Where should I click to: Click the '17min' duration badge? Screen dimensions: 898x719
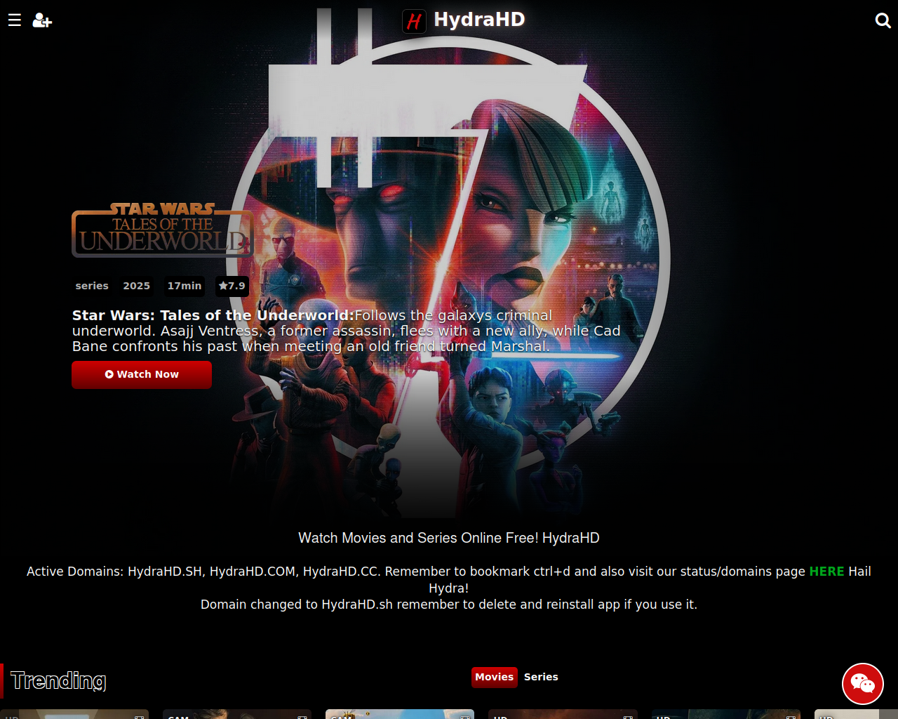185,286
